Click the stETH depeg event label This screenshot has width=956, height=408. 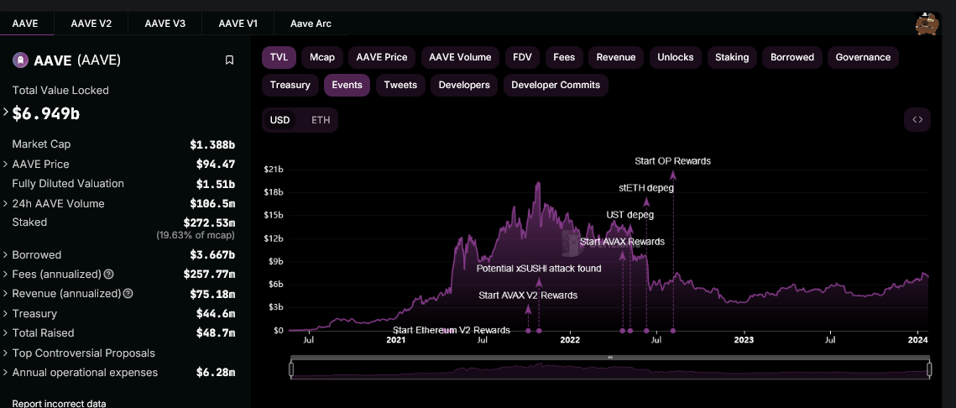646,188
